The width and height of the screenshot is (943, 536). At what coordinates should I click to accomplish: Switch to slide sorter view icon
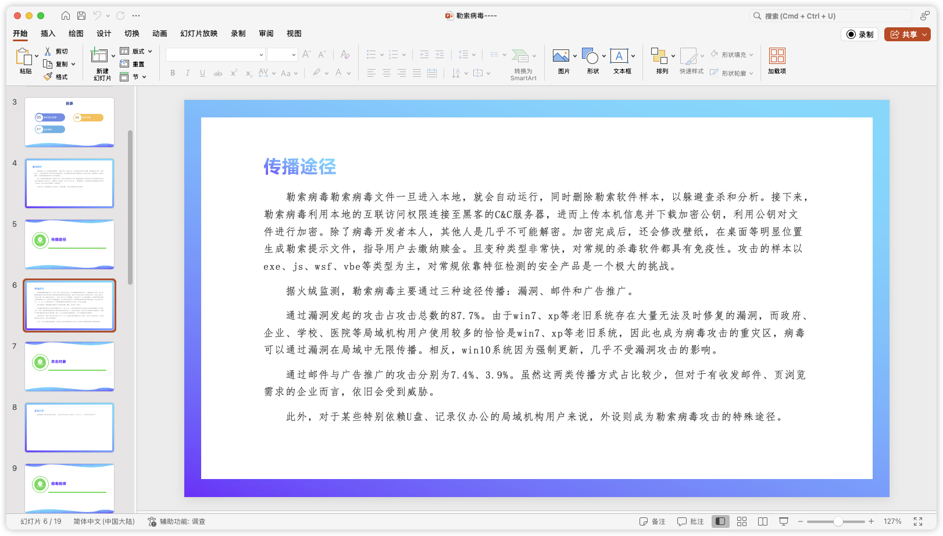point(742,521)
